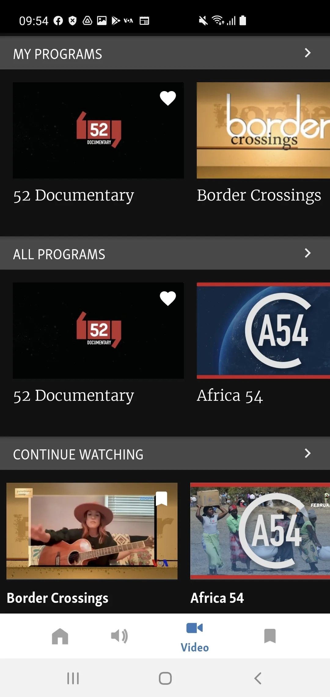Tap Android recent apps button
330x697 pixels.
pos(73,678)
